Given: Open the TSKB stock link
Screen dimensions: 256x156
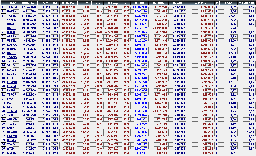Looking at the screenshot, I should (10, 116).
